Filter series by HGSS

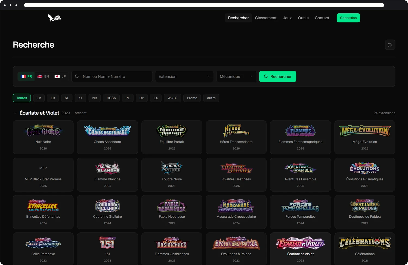(111, 98)
